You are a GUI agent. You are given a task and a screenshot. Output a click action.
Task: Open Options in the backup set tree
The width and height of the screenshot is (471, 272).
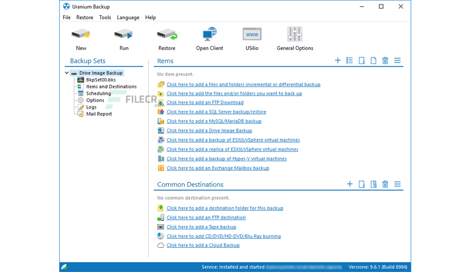coord(95,101)
